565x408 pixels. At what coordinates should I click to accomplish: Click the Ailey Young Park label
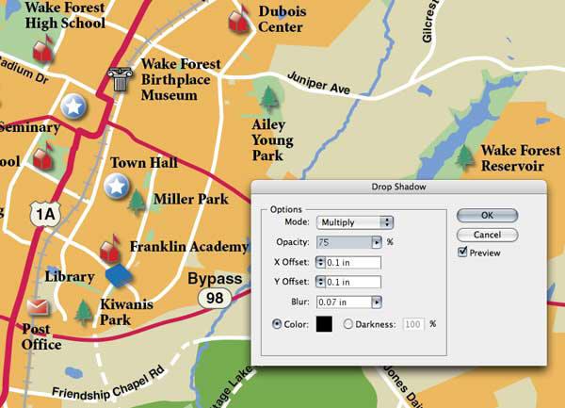272,139
